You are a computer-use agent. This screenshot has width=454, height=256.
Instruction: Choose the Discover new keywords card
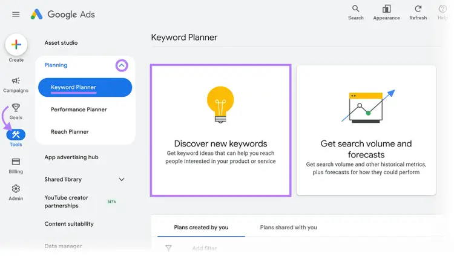point(220,130)
